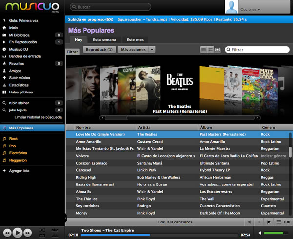This screenshot has height=239, width=293.
Task: Open En Reproducción queue in sidebar
Action: tap(23, 42)
